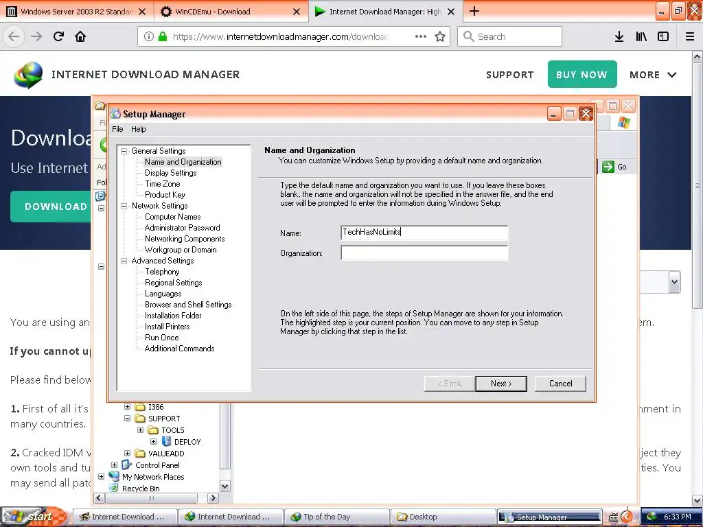Click the Firefox Search box
The height and width of the screenshot is (527, 703).
(x=509, y=36)
